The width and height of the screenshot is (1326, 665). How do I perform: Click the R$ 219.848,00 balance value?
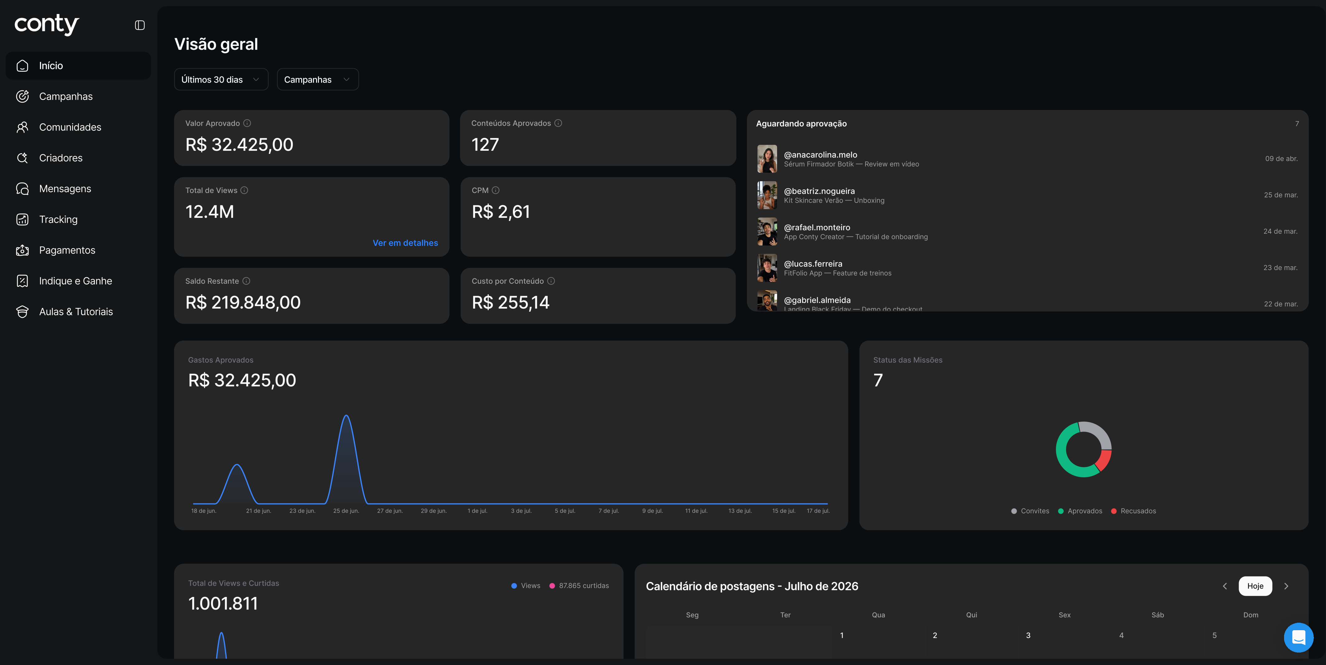coord(243,302)
